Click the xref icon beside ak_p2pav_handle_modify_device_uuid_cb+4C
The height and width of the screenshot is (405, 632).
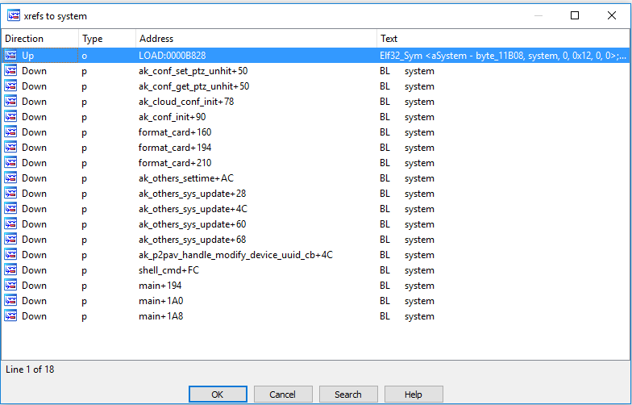(x=11, y=255)
